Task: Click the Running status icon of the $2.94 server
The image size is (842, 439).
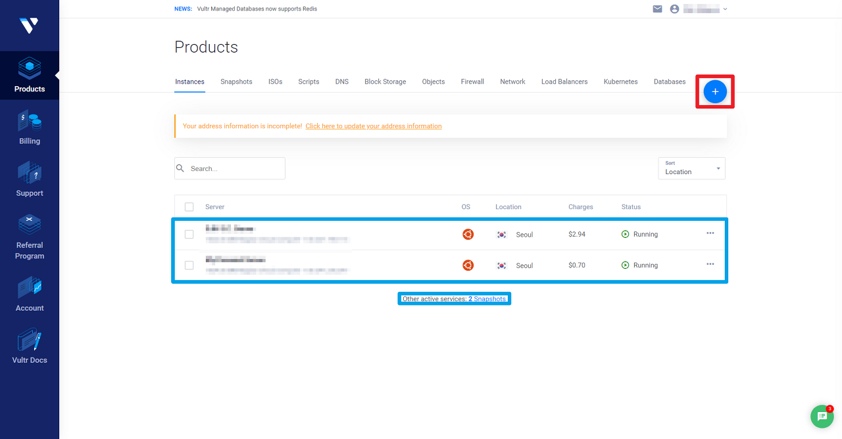Action: click(x=626, y=234)
